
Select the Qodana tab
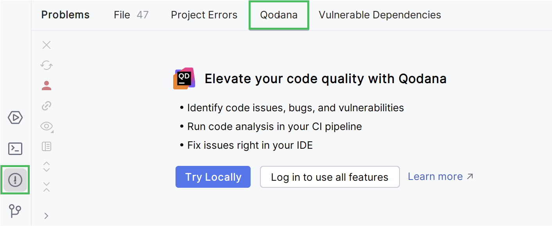279,15
